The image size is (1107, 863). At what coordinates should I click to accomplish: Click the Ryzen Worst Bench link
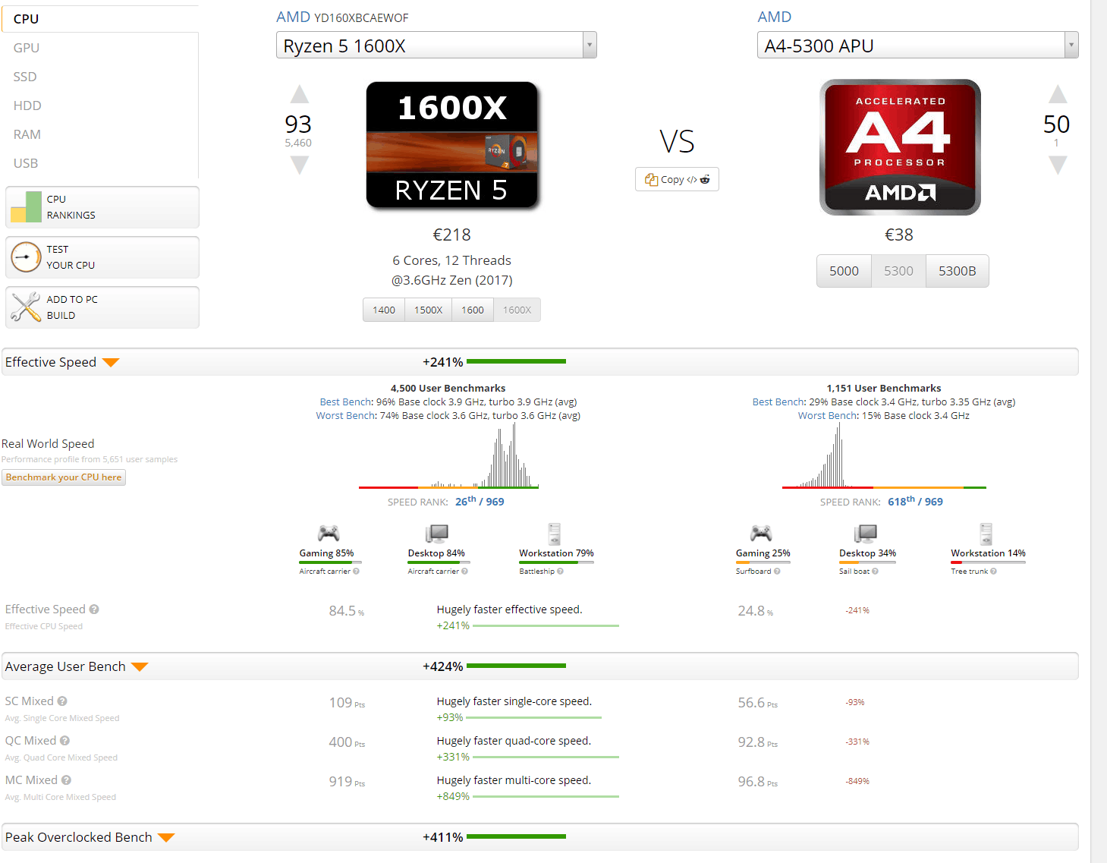pyautogui.click(x=346, y=416)
